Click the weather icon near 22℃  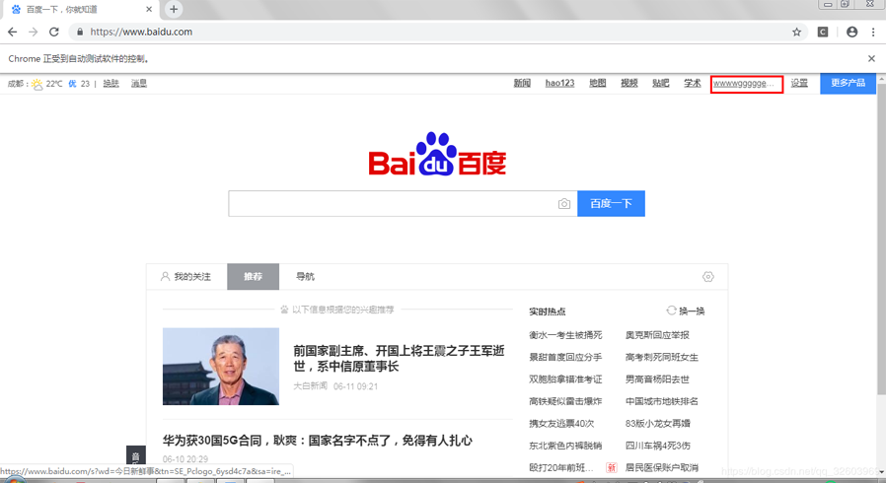point(37,84)
